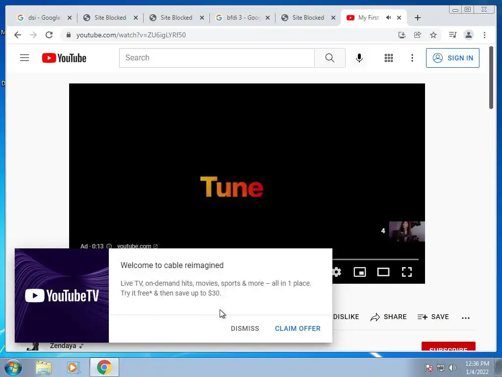Click CLAIM OFFER in the promo
502x377 pixels.
[x=298, y=328]
